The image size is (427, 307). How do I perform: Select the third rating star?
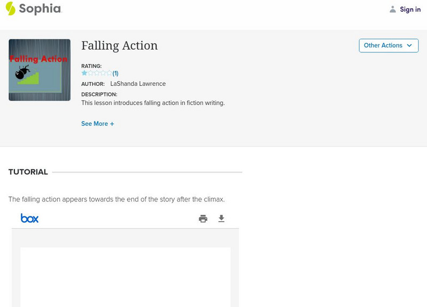[97, 73]
